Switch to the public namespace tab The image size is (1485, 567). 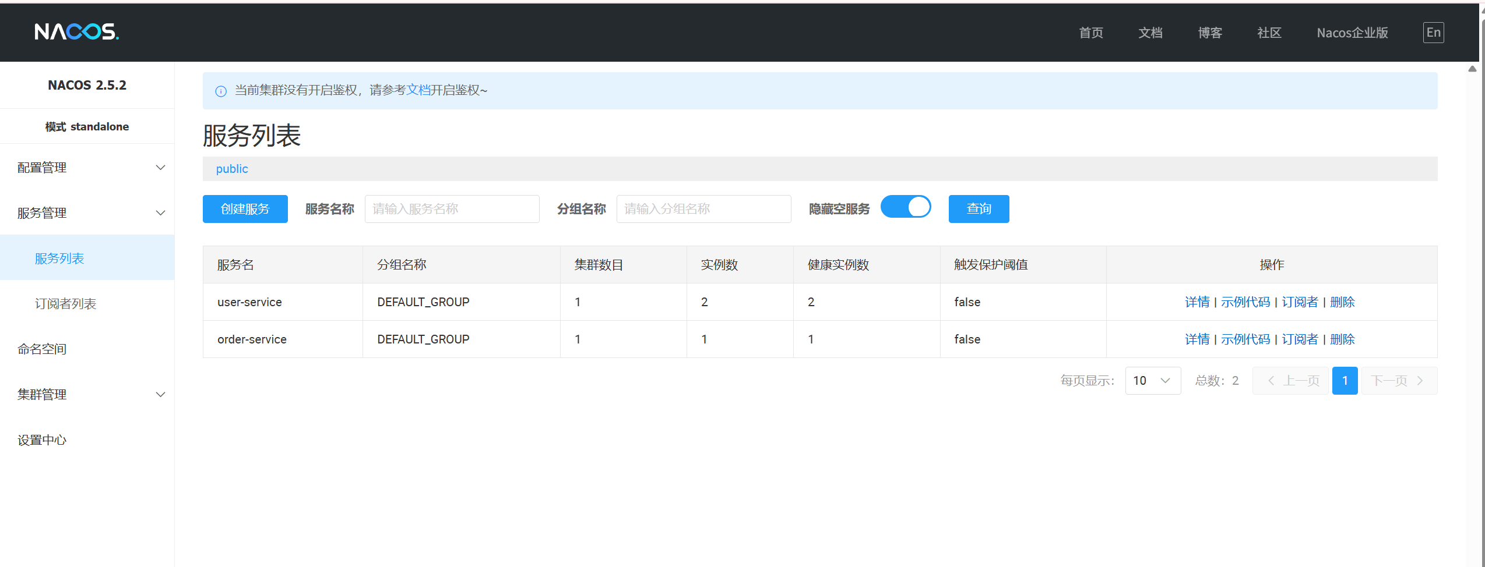point(231,169)
